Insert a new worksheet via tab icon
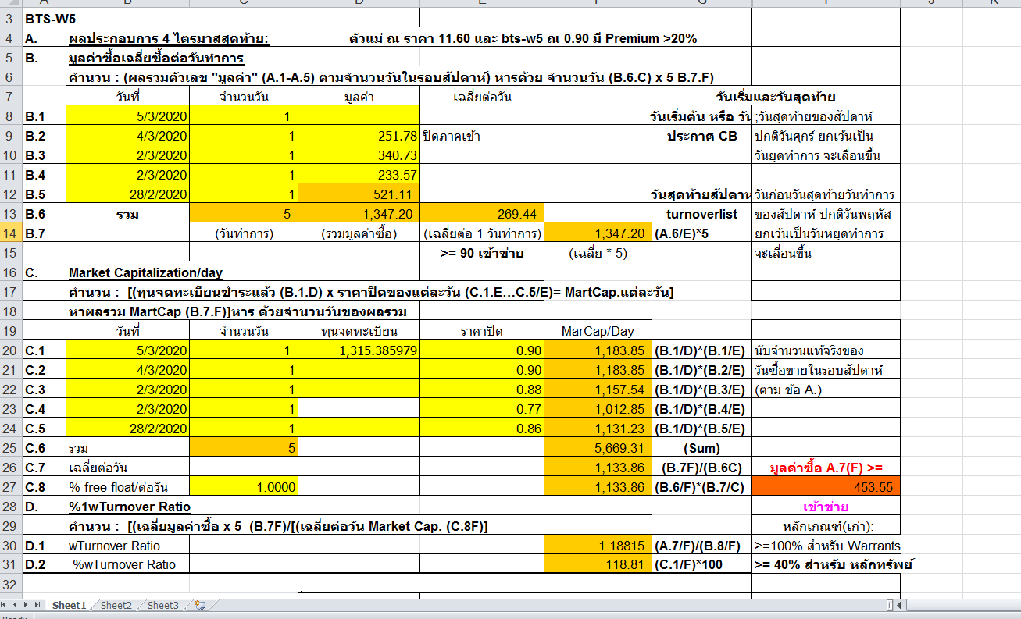This screenshot has height=619, width=1021. pyautogui.click(x=200, y=605)
